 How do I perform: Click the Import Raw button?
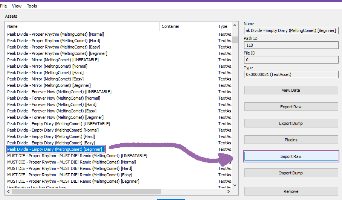(x=291, y=156)
